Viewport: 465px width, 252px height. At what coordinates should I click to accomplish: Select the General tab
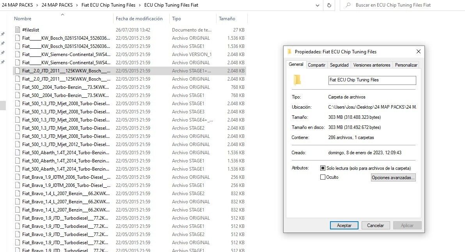pyautogui.click(x=296, y=64)
